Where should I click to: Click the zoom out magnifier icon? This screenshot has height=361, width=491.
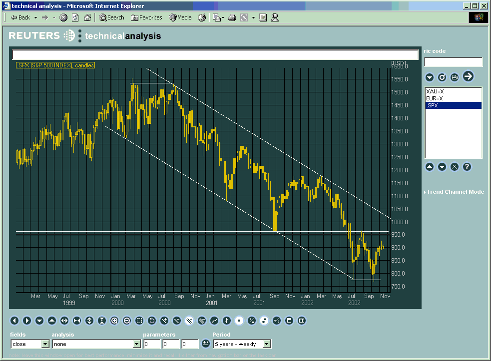127,321
